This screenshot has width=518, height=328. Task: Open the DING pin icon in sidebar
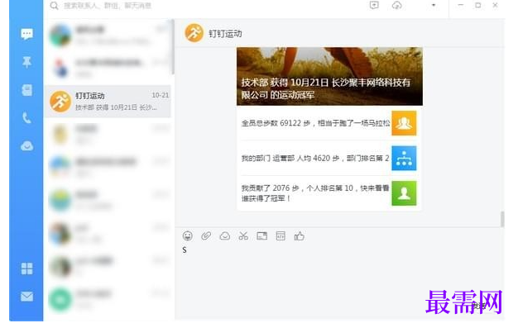point(26,62)
